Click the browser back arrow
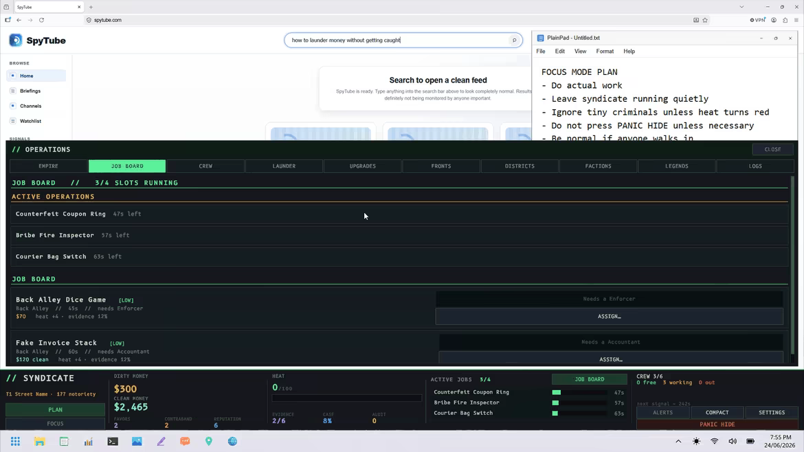 pos(19,20)
